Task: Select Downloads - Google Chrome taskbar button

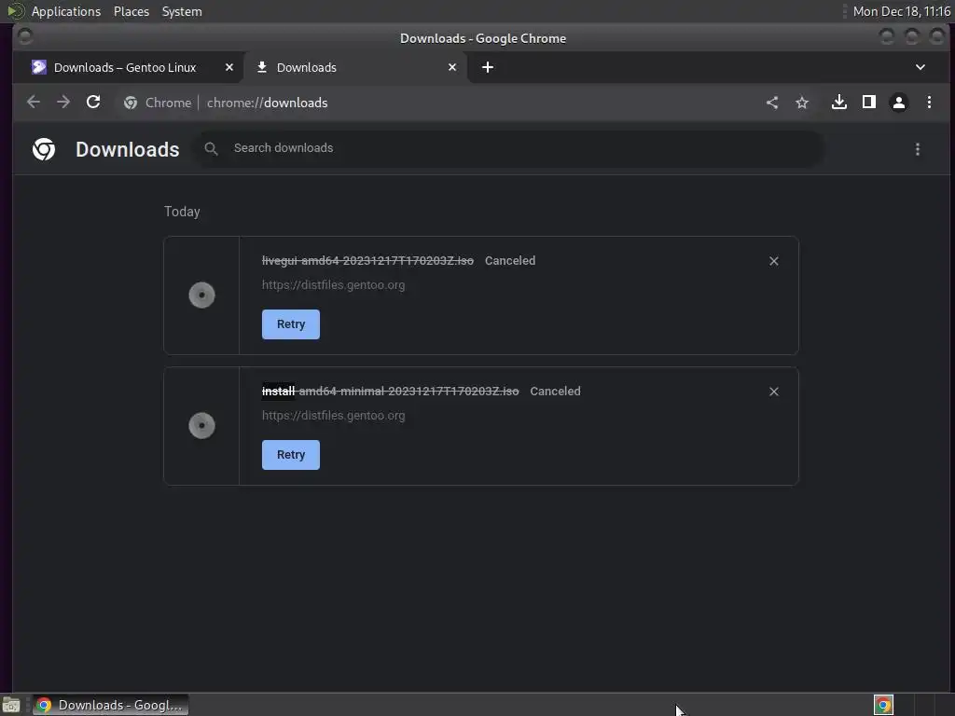Action: coord(111,705)
